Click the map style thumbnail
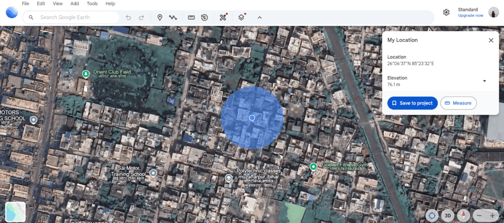The height and width of the screenshot is (223, 504). pyautogui.click(x=15, y=212)
